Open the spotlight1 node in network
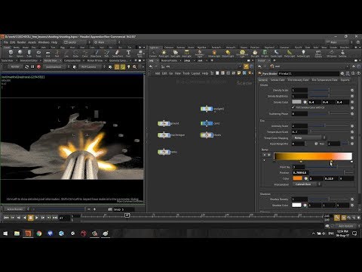Image resolution: width=362 pixels, height=272 pixels. pyautogui.click(x=207, y=109)
